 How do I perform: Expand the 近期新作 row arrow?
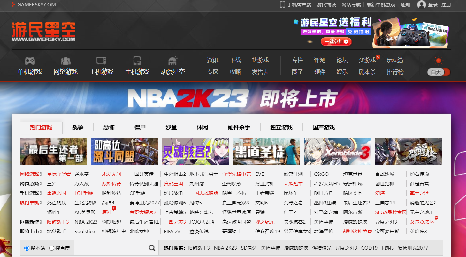(41, 222)
